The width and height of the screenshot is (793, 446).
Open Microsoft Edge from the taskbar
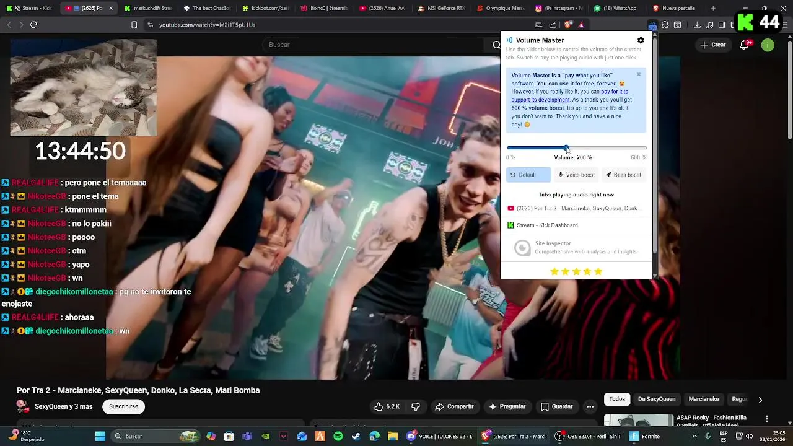point(374,436)
